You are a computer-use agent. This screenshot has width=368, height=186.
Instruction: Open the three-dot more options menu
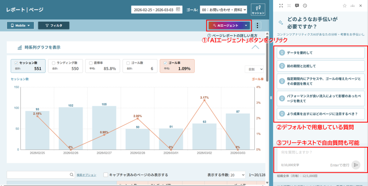(257, 25)
